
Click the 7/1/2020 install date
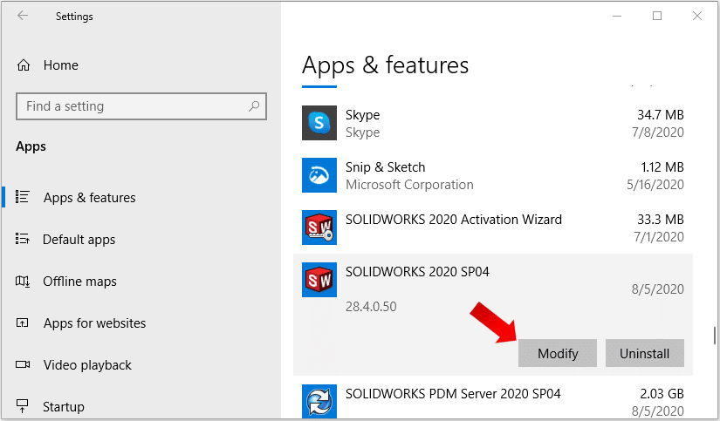click(x=658, y=236)
